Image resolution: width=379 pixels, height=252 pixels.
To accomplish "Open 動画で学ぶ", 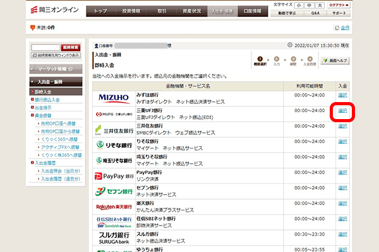I will [287, 13].
